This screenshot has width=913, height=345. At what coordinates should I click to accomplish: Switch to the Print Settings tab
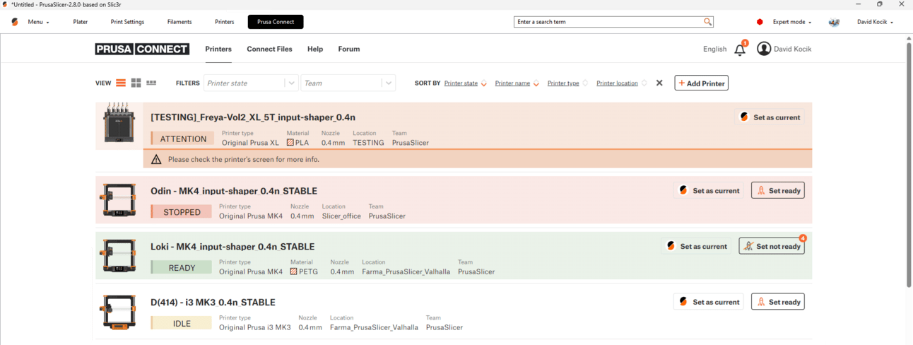click(x=127, y=22)
